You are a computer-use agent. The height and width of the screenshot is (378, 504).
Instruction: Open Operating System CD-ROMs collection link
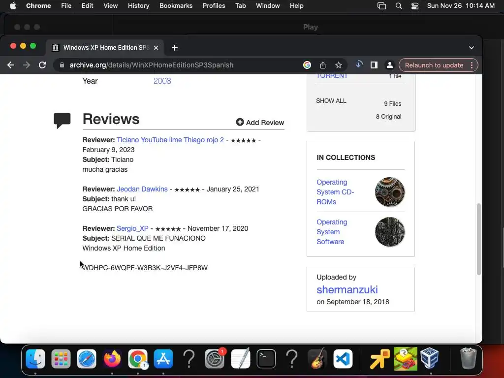[335, 192]
